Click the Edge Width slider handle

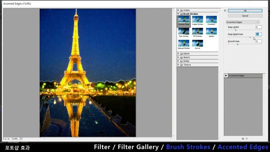[x=236, y=30]
